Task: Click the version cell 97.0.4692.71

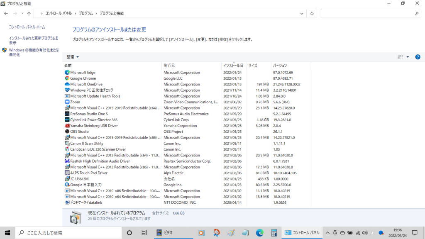Action: (x=283, y=78)
